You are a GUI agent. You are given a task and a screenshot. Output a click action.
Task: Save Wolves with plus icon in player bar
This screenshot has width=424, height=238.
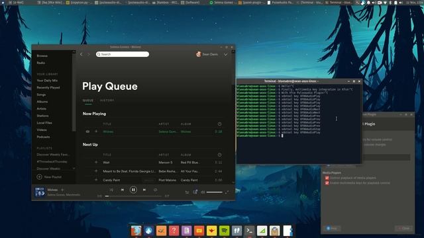pyautogui.click(x=62, y=190)
